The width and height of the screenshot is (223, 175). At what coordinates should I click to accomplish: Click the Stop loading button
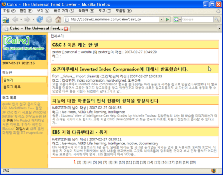pos(49,19)
